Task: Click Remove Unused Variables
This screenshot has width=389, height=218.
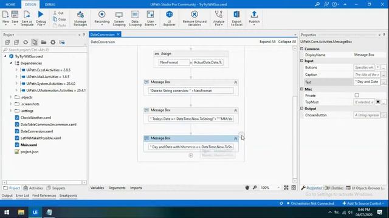Action: 194,18
